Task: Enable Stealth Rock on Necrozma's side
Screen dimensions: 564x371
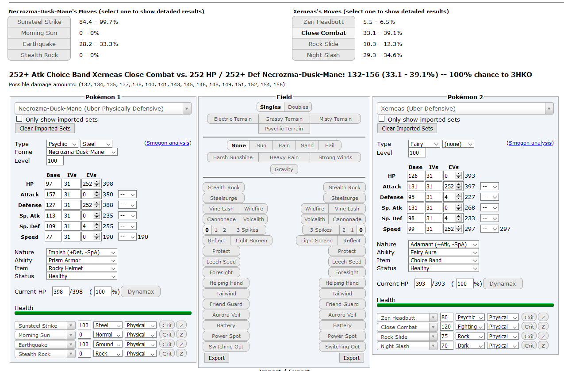Action: [223, 187]
